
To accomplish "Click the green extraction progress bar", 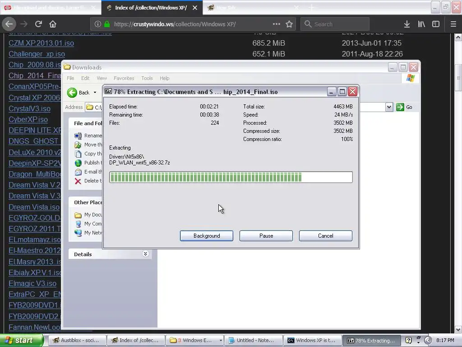I will (x=231, y=177).
